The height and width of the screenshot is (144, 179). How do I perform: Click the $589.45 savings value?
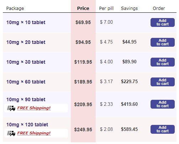point(130,129)
